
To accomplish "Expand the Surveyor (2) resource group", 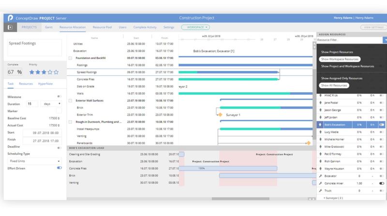I will pos(333,198).
